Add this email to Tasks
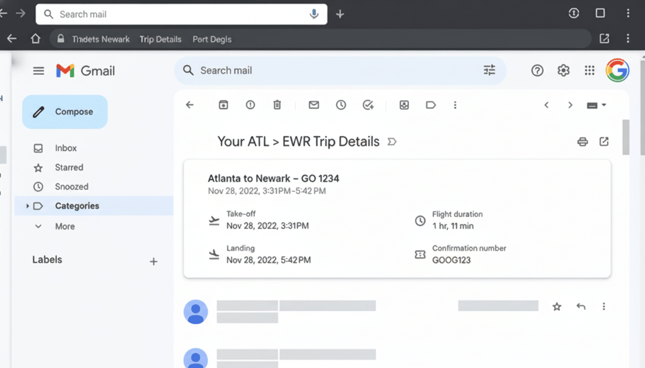 pos(368,104)
